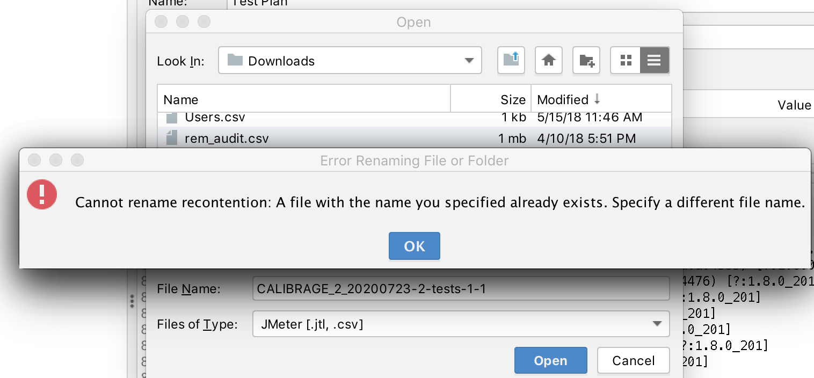Select the Name column header

pos(180,99)
